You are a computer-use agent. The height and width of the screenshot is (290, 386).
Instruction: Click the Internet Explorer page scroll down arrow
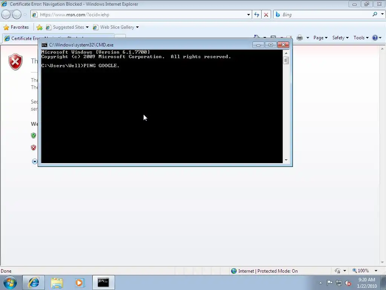[x=382, y=262]
